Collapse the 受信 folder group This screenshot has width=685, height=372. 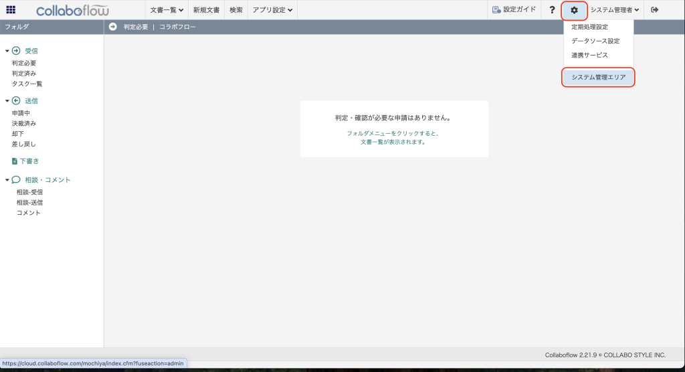click(7, 51)
